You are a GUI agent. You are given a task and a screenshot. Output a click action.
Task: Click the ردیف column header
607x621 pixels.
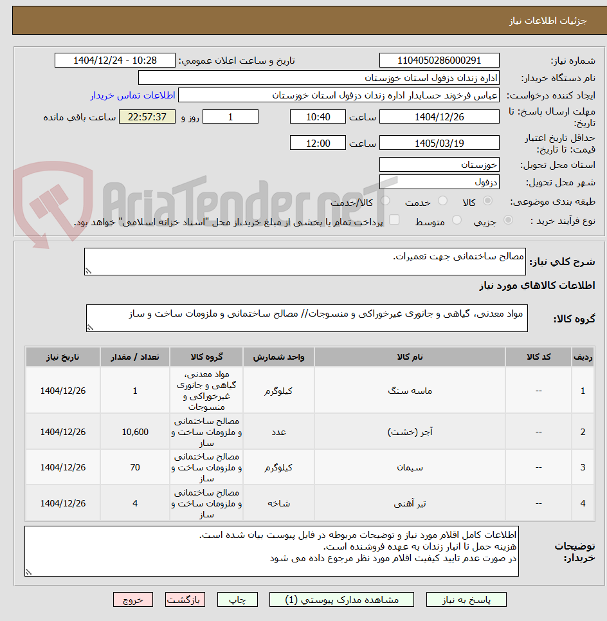tap(583, 357)
